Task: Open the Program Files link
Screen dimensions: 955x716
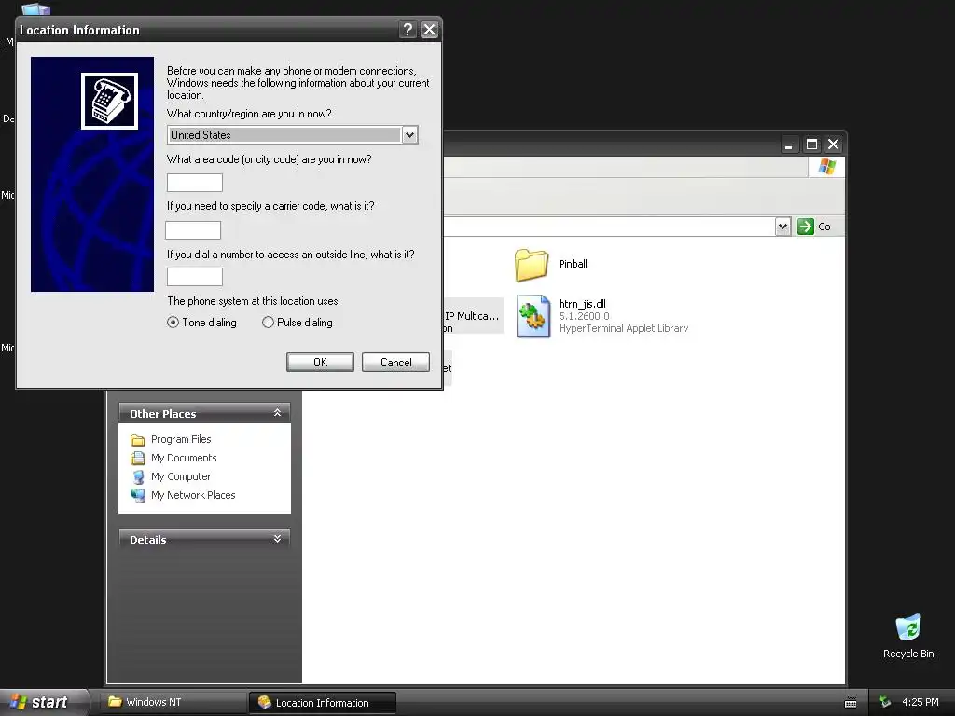Action: pos(181,439)
